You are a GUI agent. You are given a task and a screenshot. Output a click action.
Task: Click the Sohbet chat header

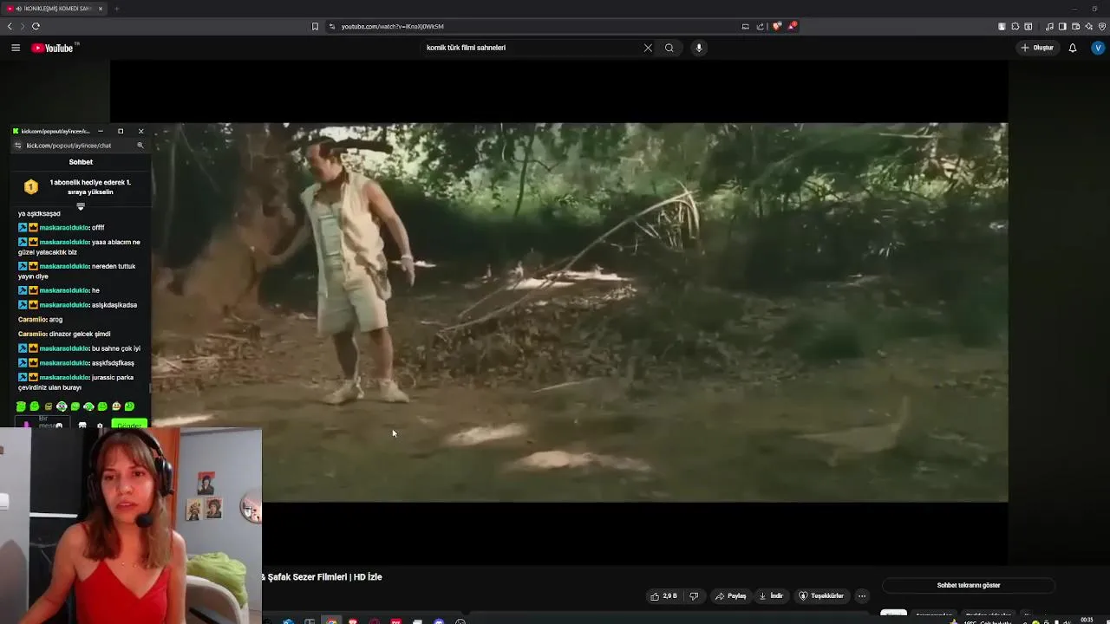[81, 162]
